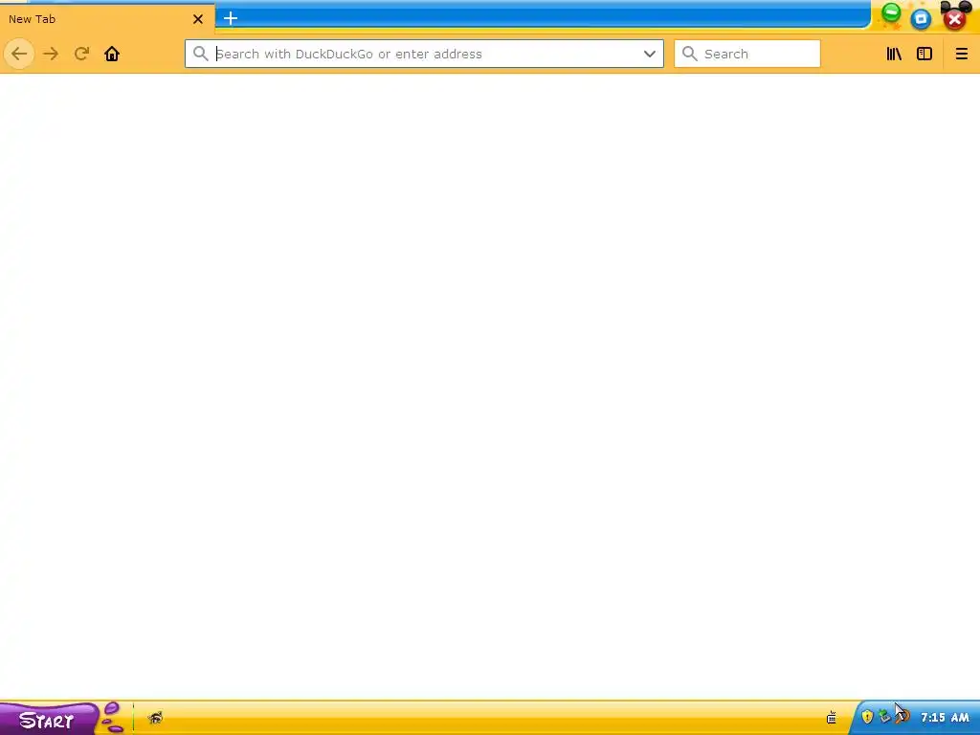Close the New Tab tab
Viewport: 980px width, 735px height.
point(198,19)
